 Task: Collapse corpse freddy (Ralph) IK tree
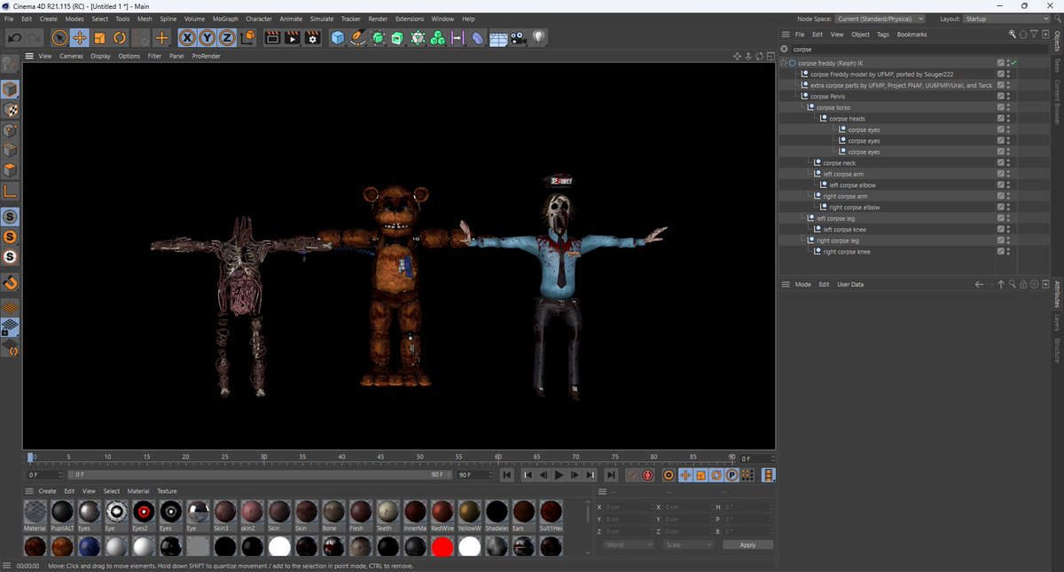pos(784,63)
